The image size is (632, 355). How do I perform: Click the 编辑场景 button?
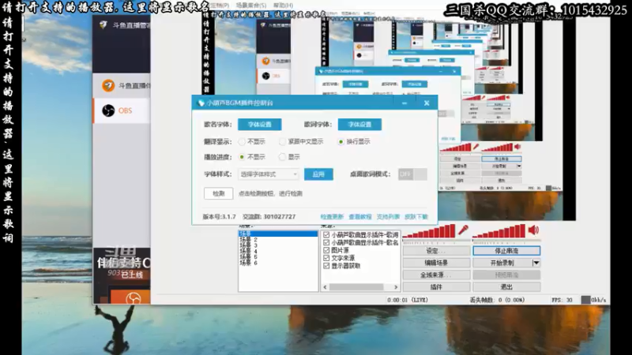(437, 263)
